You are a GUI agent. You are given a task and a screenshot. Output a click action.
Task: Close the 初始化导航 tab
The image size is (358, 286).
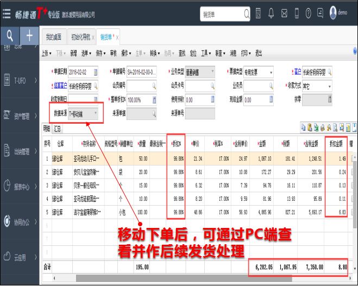(x=93, y=37)
